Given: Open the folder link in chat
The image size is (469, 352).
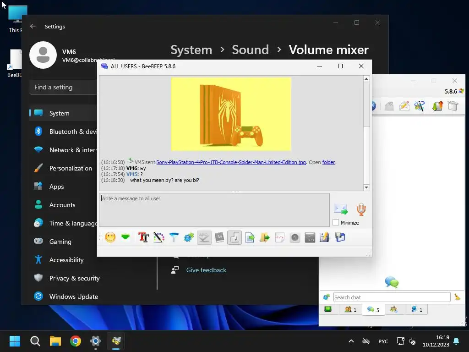Looking at the screenshot, I should (328, 162).
